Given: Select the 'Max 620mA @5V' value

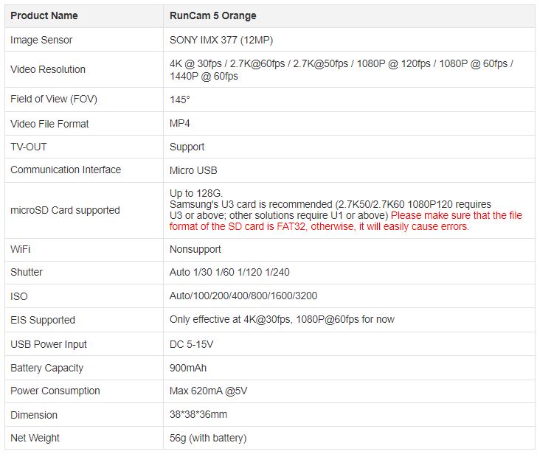Looking at the screenshot, I should 208,391.
